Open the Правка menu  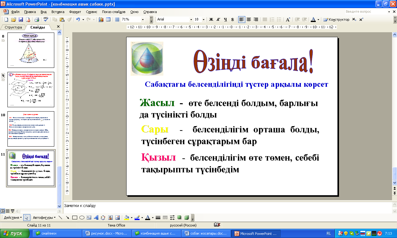[30, 12]
